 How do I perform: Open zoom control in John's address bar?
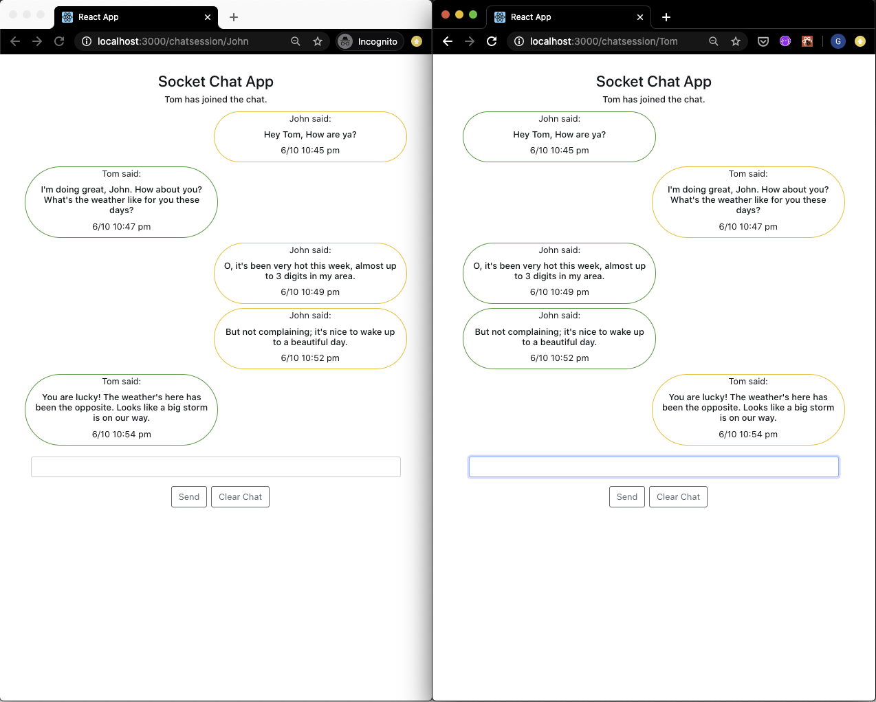coord(296,41)
